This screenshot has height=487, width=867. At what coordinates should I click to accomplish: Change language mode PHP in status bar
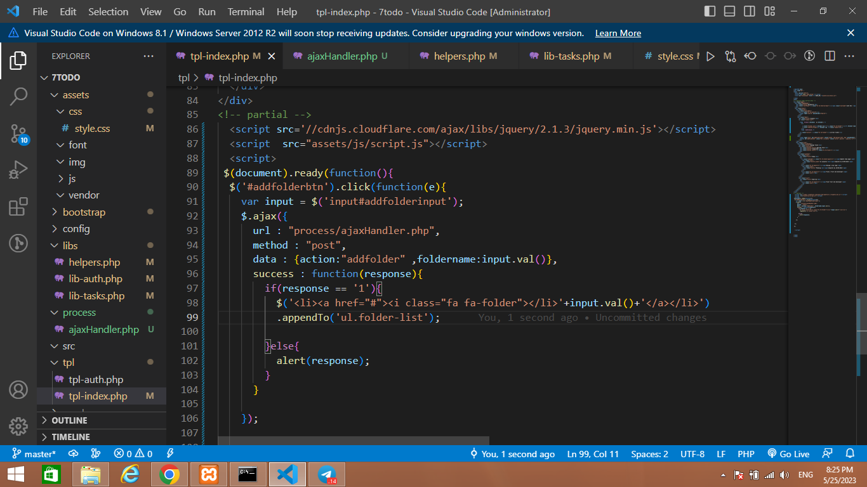coord(746,454)
